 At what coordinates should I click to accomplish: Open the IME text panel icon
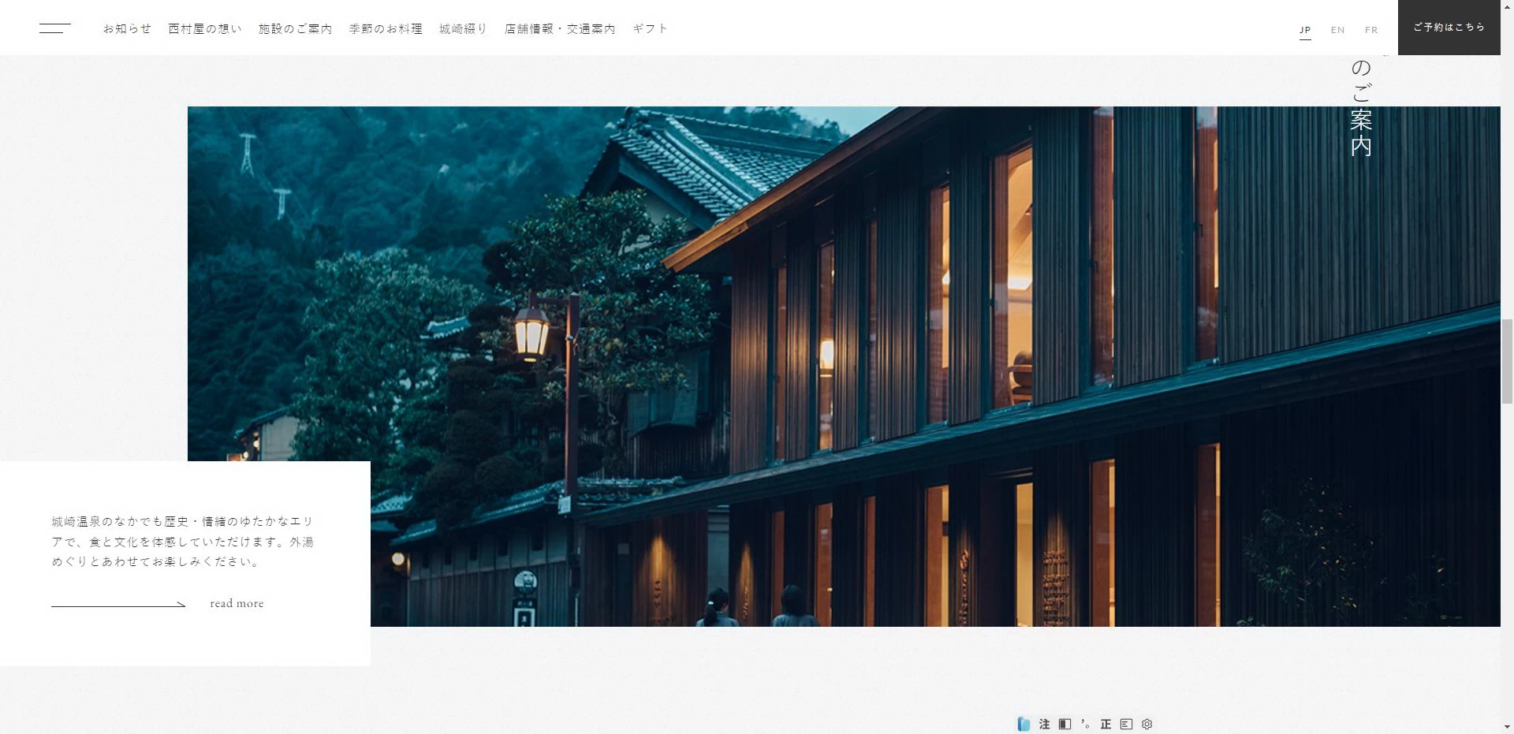pyautogui.click(x=1126, y=724)
